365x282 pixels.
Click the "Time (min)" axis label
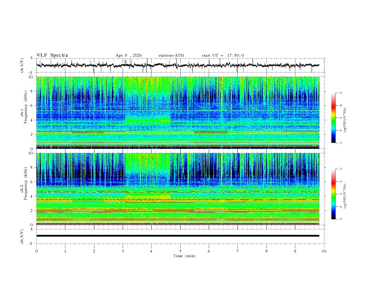point(184,256)
